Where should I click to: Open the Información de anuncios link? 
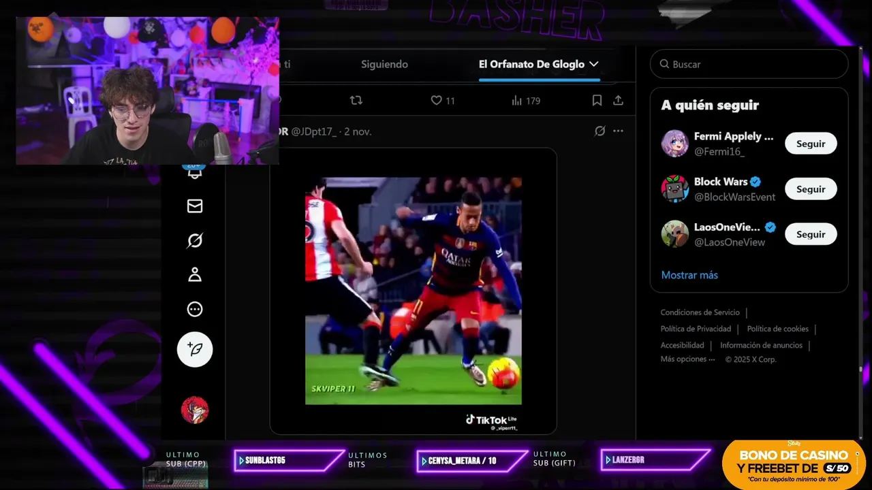(761, 345)
